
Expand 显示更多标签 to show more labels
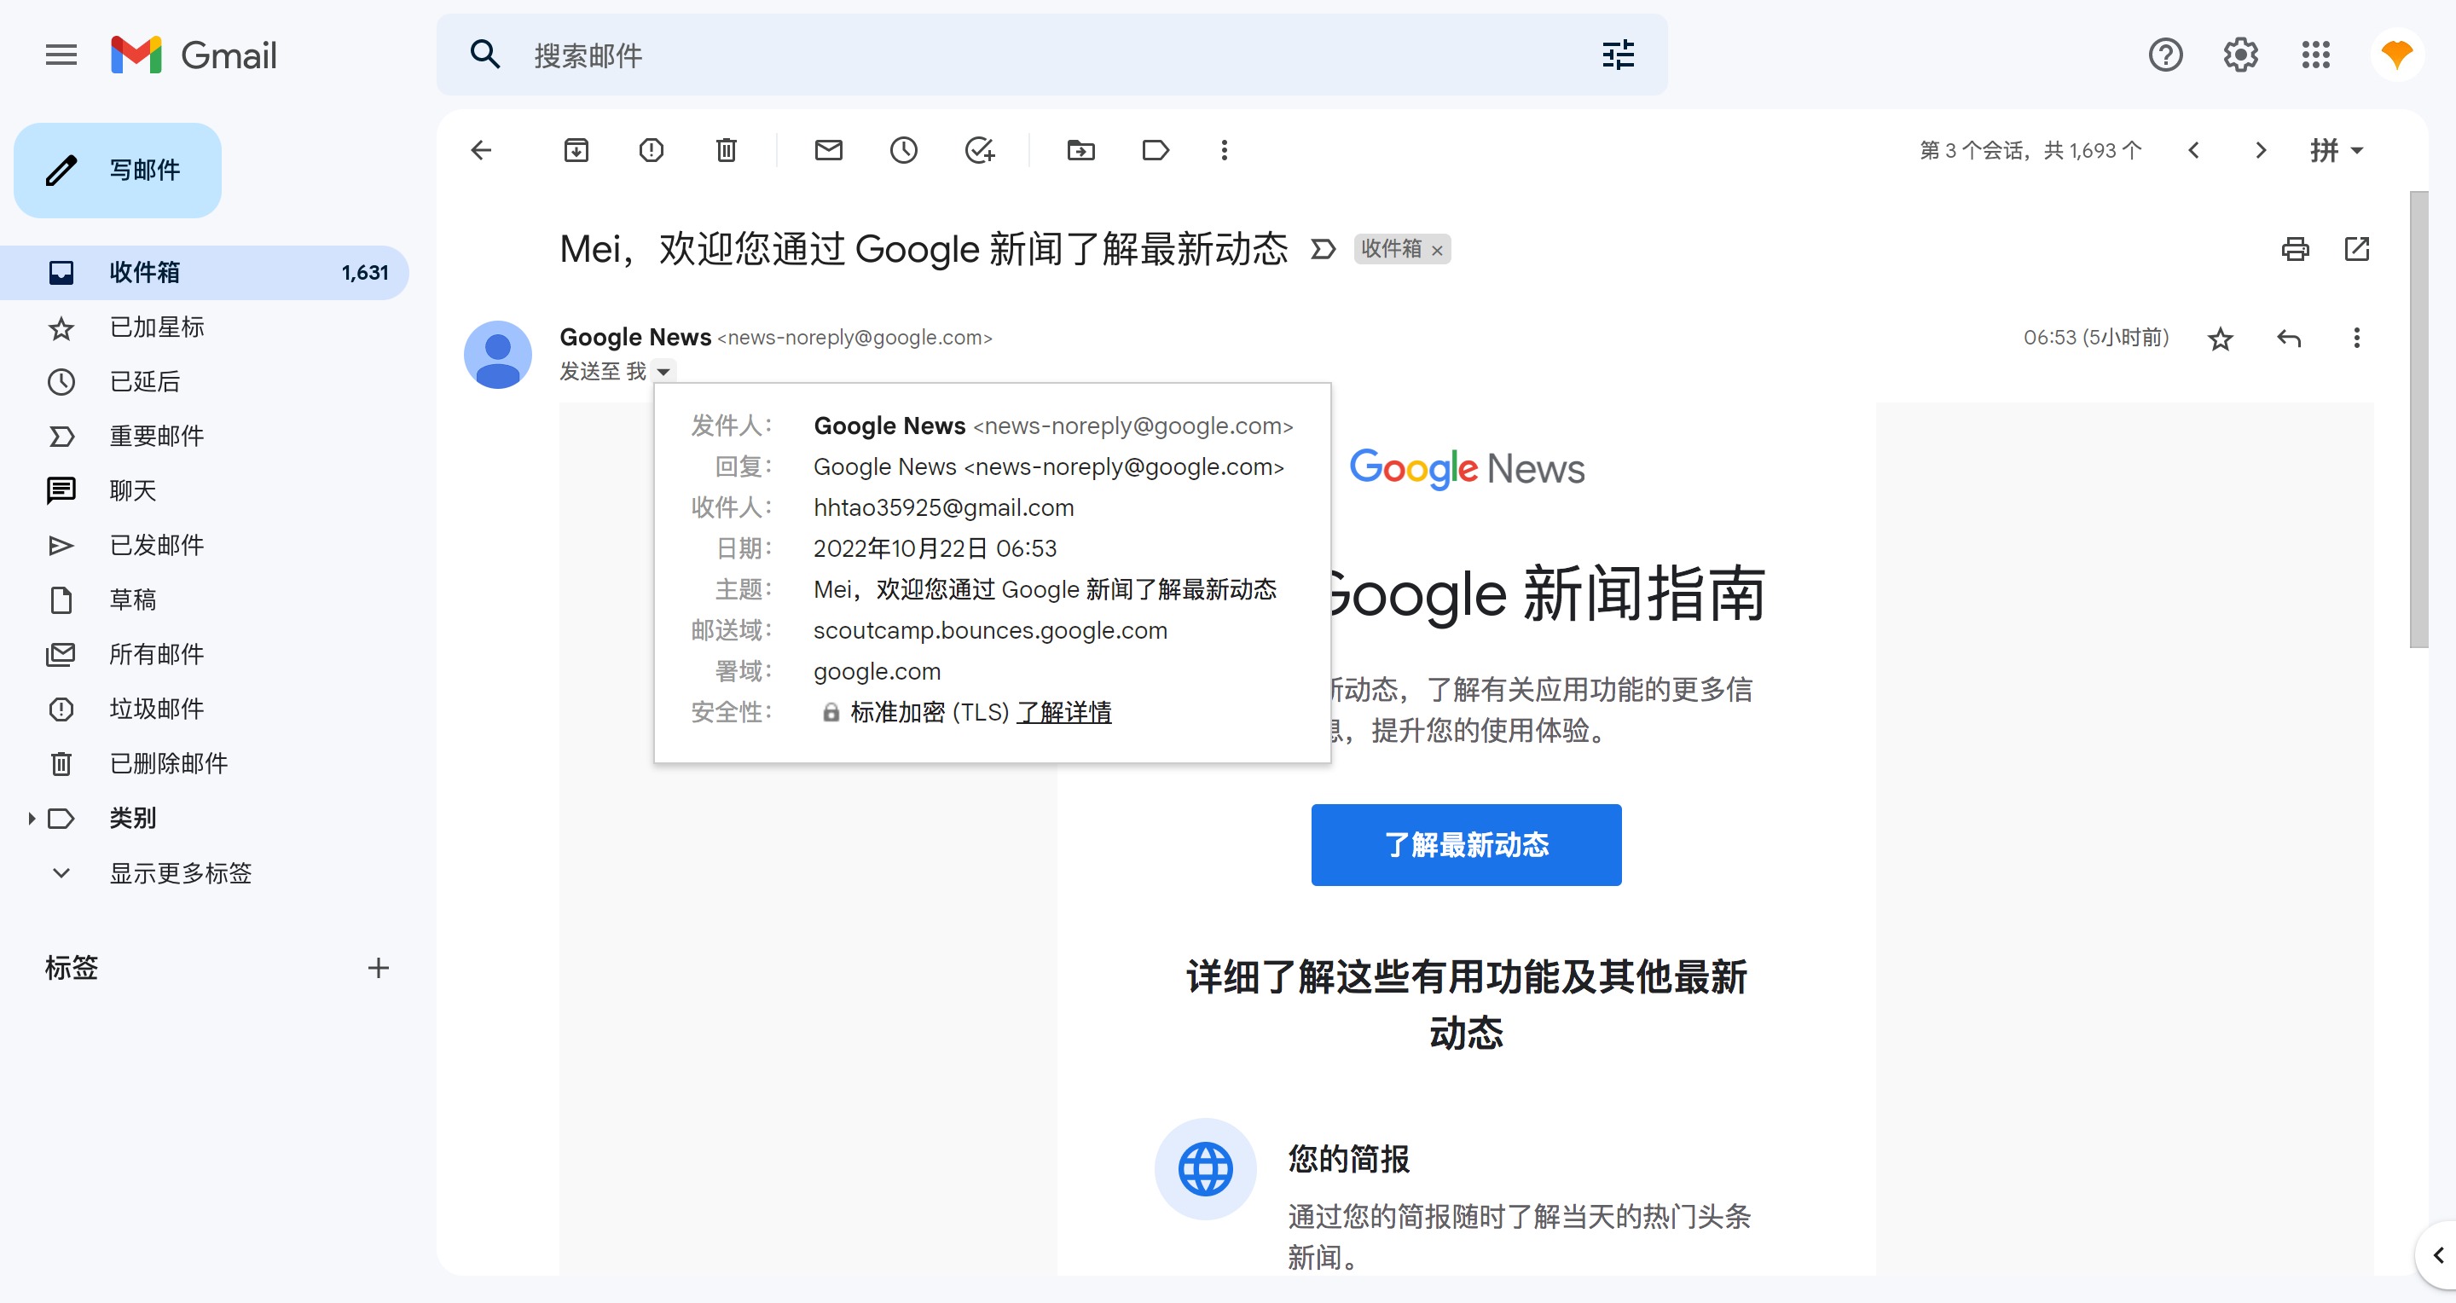[x=180, y=872]
